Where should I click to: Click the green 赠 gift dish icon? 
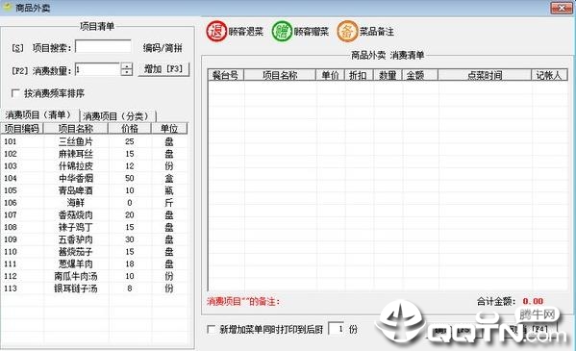(x=282, y=31)
